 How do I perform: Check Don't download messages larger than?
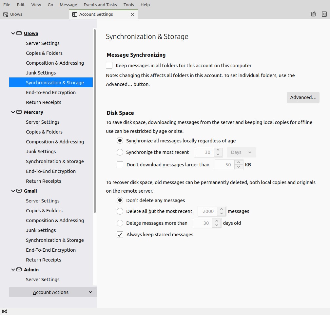tap(120, 165)
